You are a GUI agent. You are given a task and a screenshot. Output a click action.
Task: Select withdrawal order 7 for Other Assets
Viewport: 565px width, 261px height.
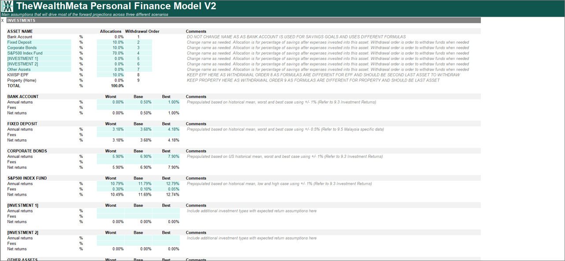(138, 70)
